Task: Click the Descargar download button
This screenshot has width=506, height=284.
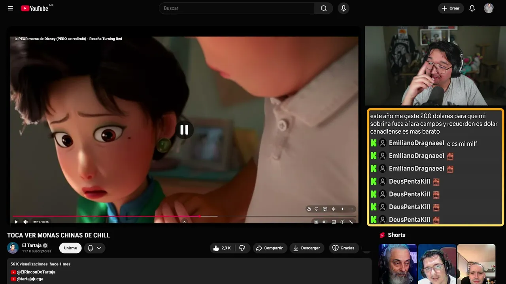Action: point(307,248)
